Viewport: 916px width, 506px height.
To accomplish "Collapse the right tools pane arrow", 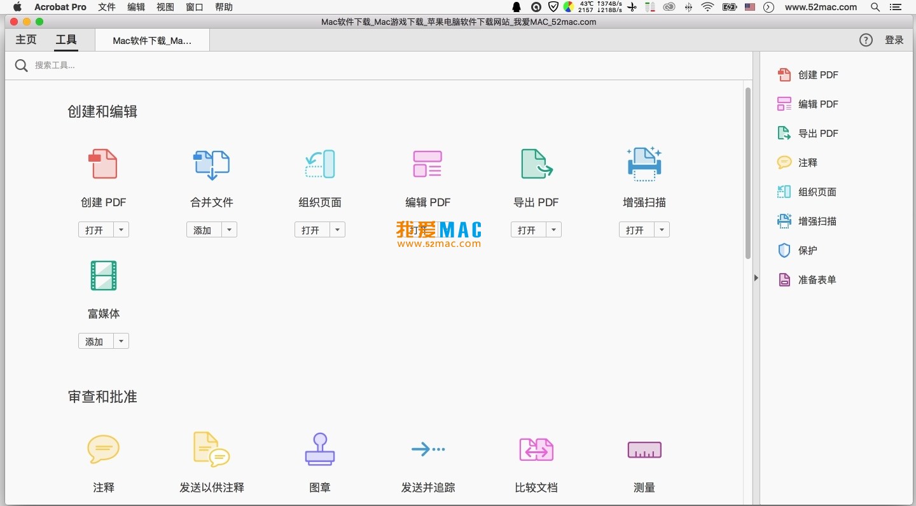I will [756, 278].
